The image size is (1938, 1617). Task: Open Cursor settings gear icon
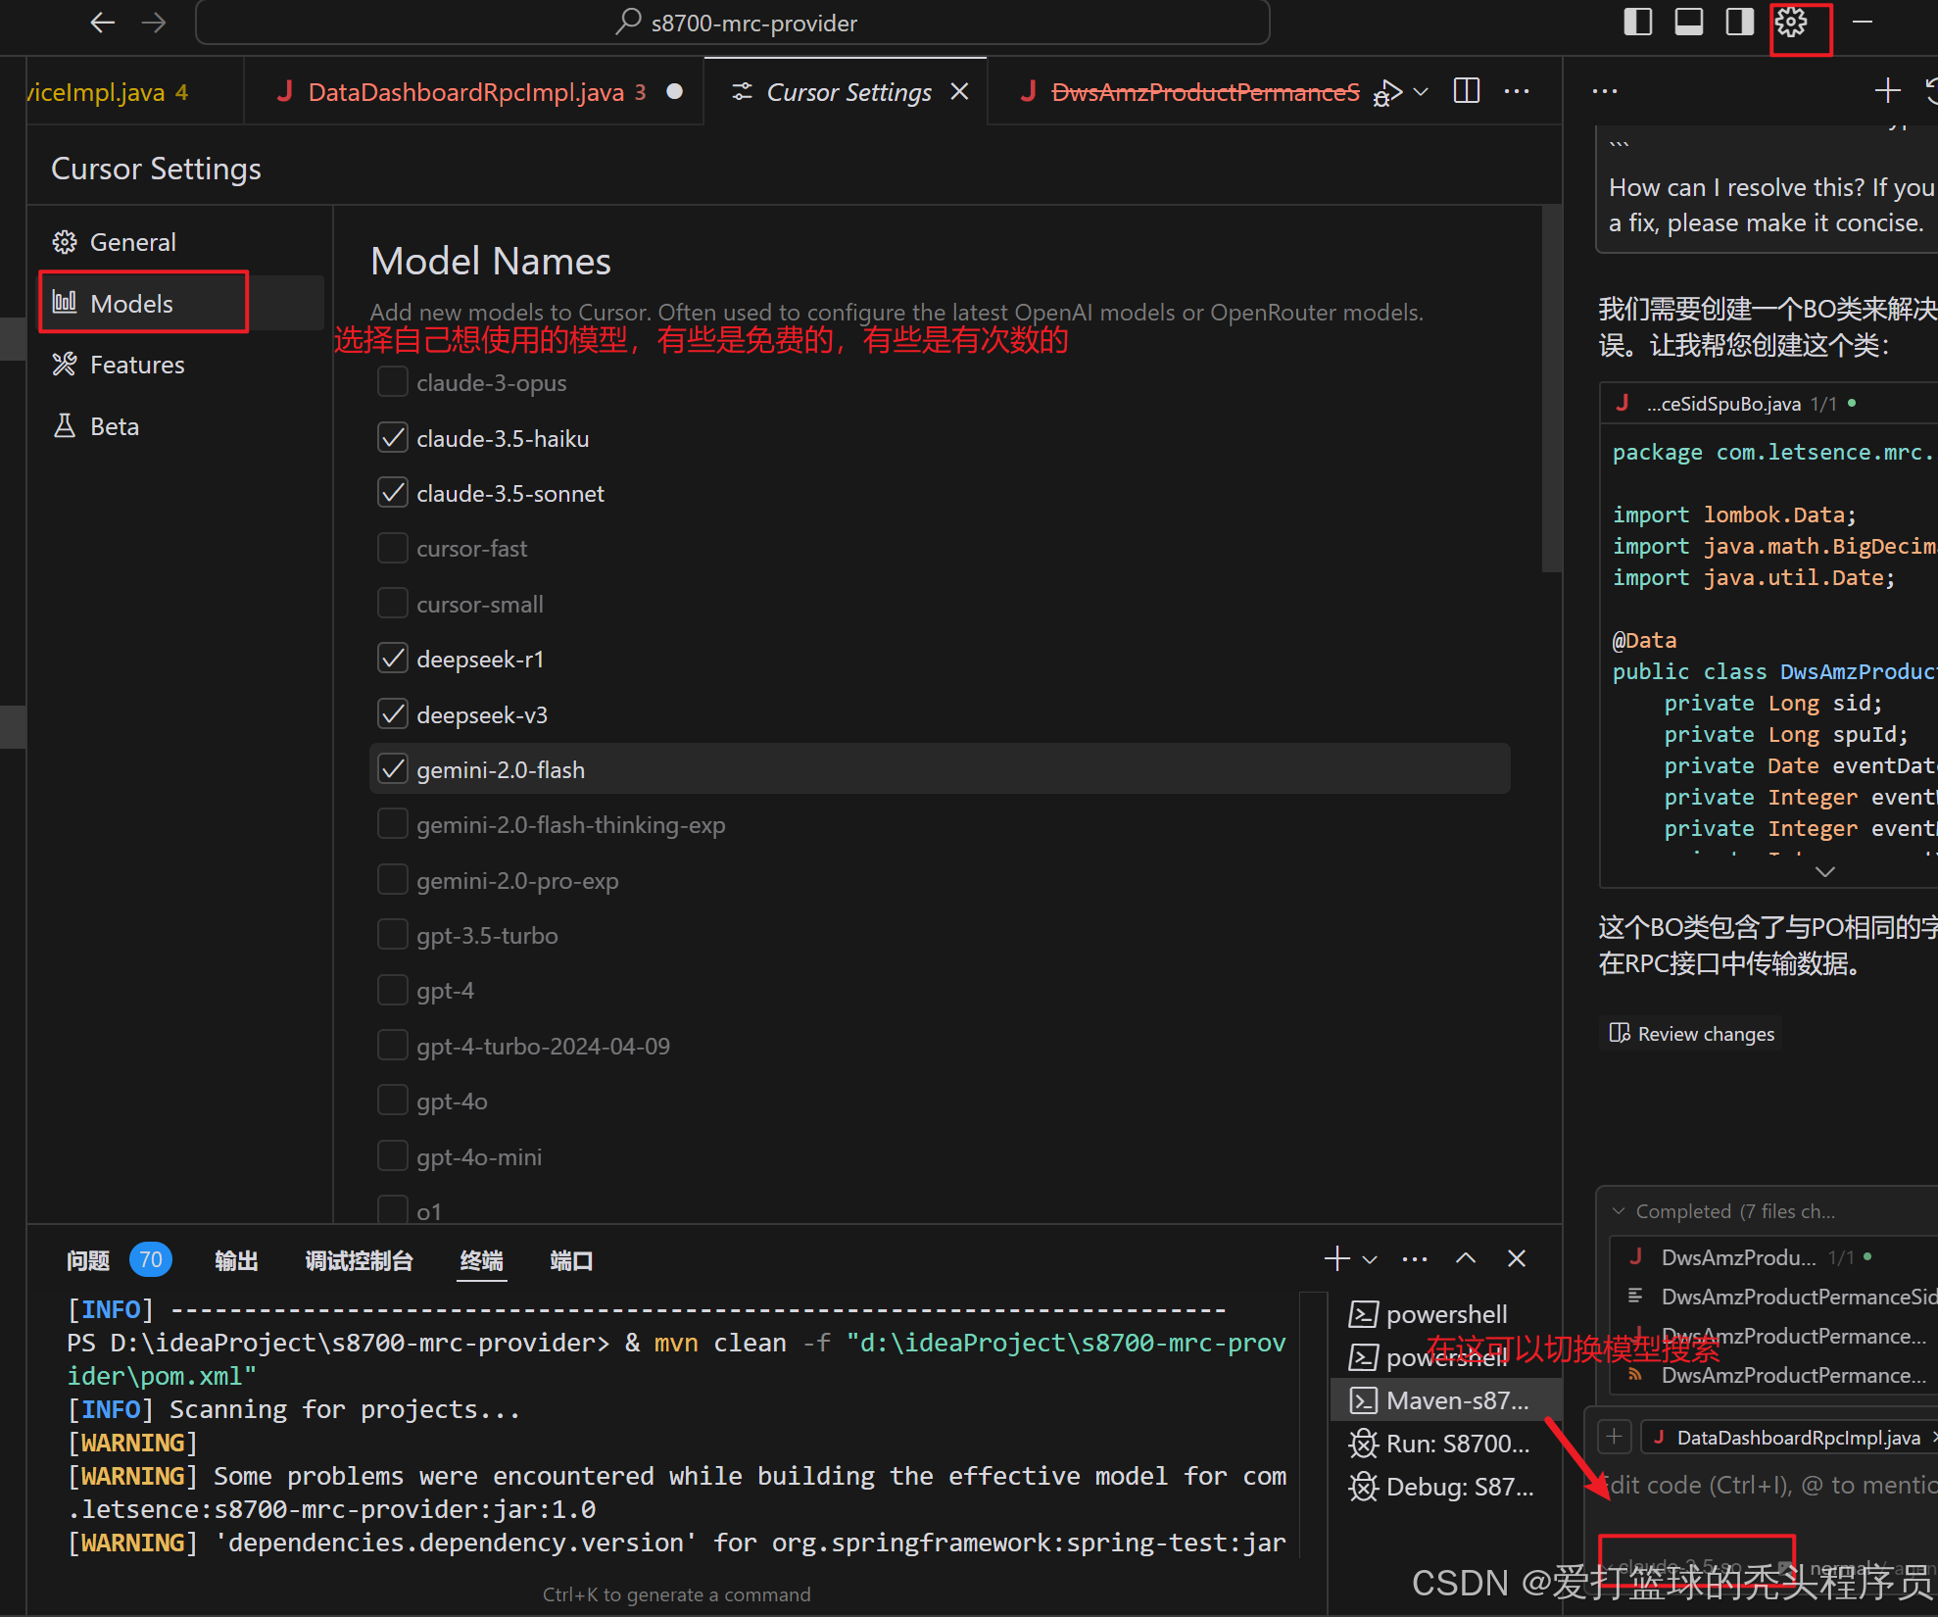pos(1791,22)
